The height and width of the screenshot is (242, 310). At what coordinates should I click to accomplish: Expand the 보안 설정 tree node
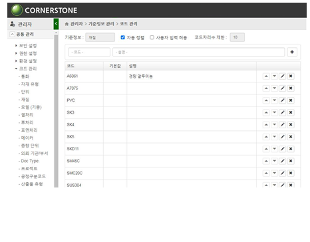pyautogui.click(x=16, y=46)
